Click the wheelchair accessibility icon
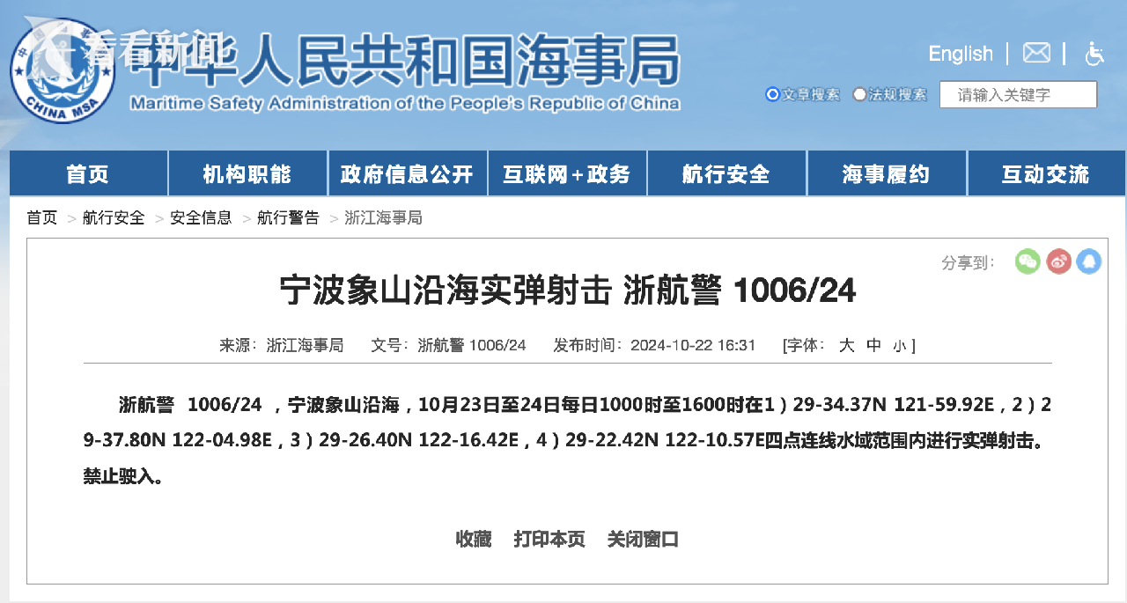Viewport: 1127px width, 603px height. 1094,54
